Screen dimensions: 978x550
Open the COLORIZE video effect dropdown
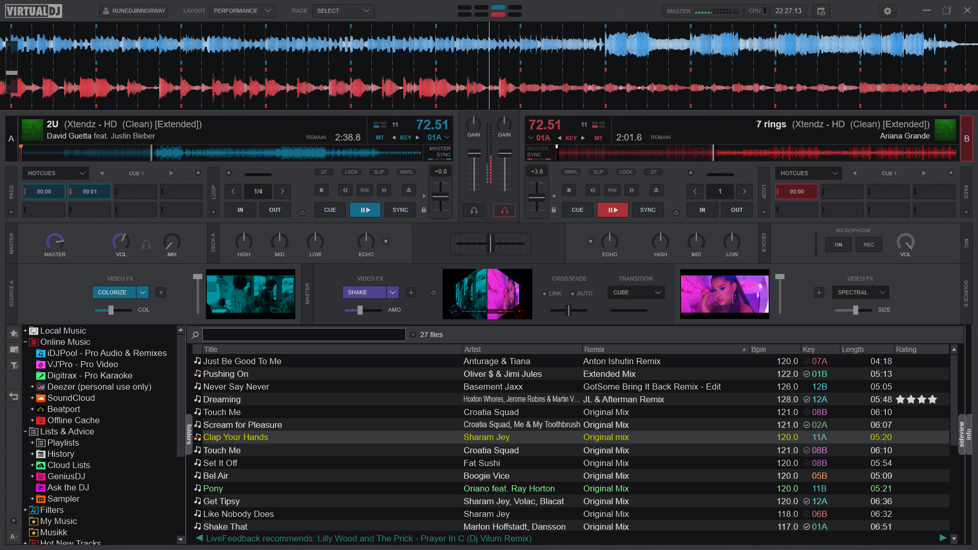[120, 292]
